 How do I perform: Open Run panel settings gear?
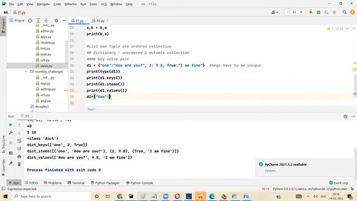[345, 117]
